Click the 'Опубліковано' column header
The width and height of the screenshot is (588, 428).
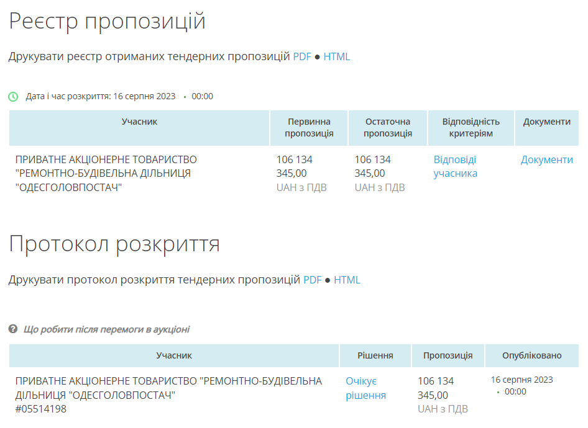click(531, 355)
